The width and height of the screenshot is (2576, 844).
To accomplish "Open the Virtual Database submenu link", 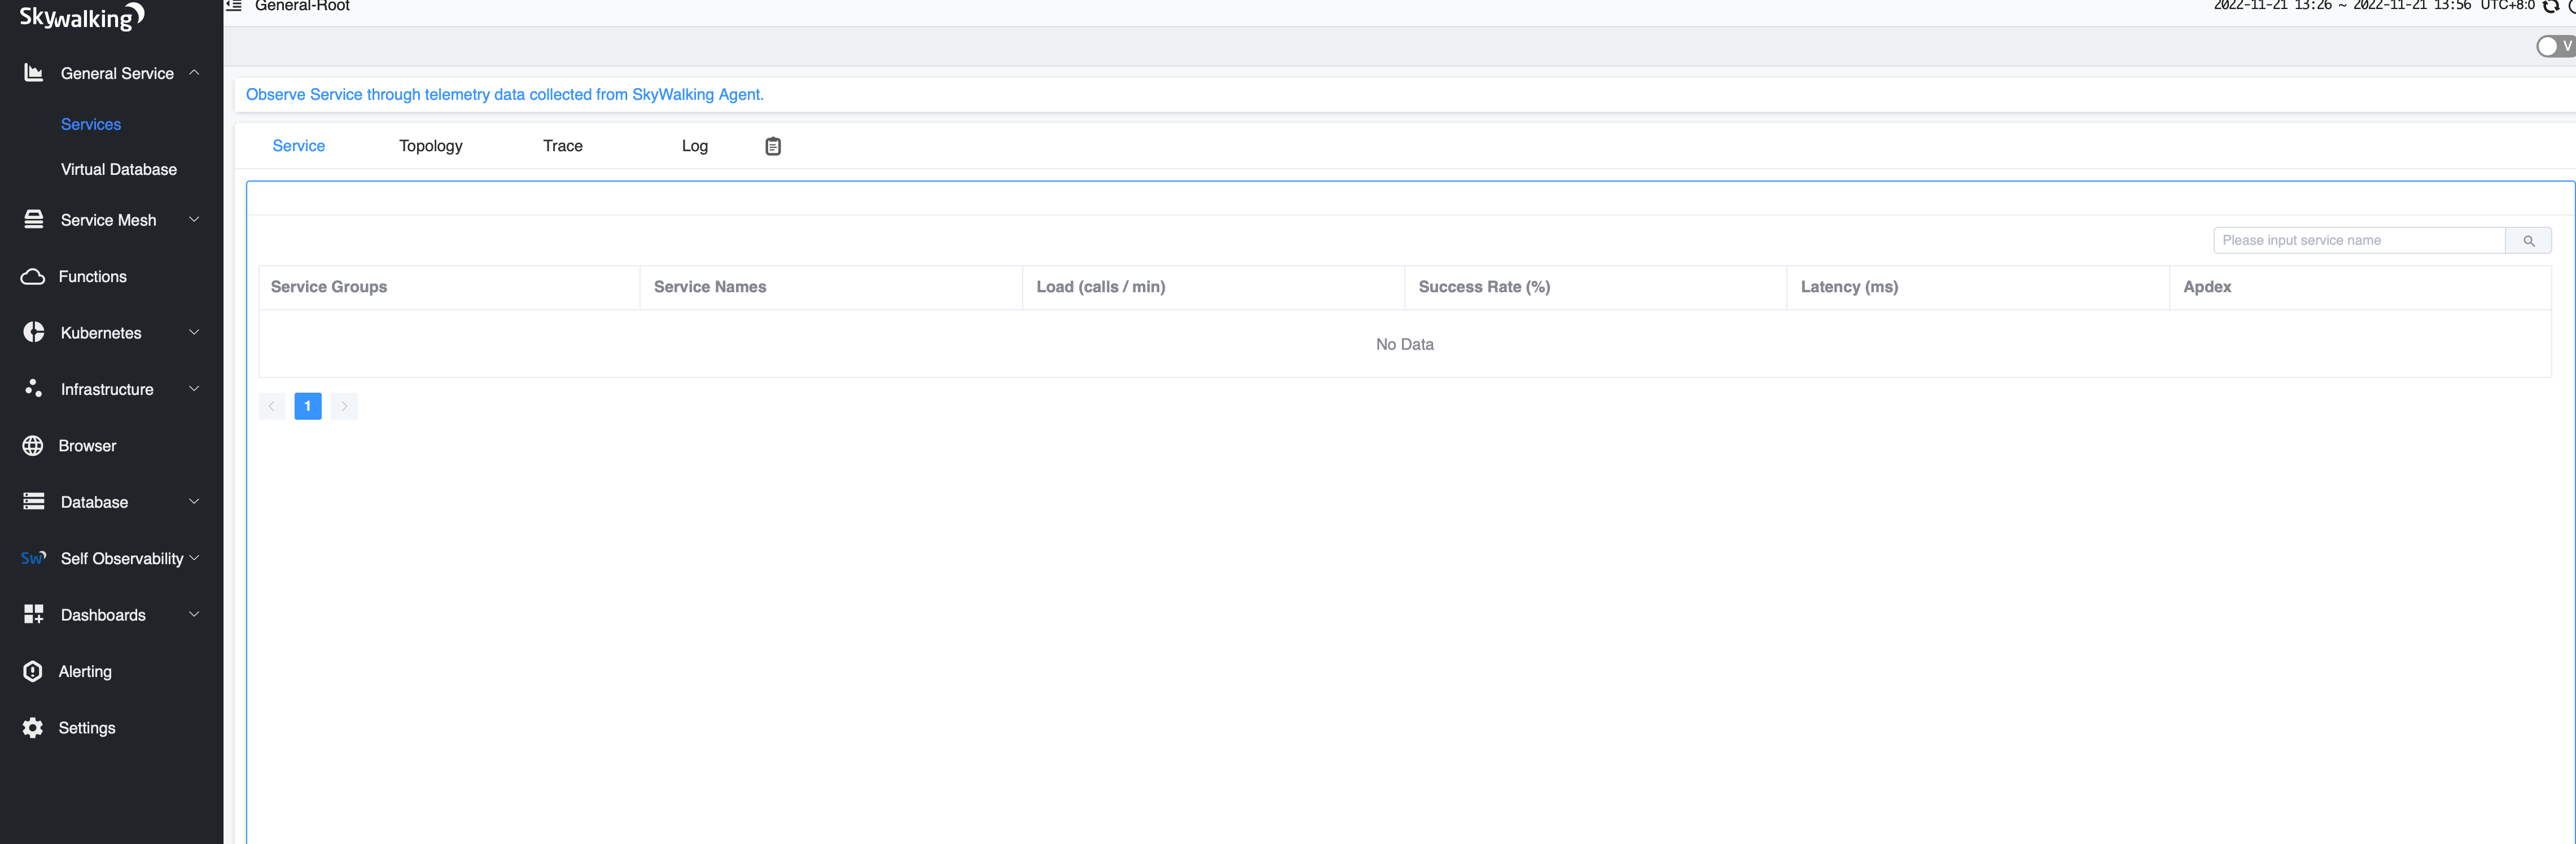I will coord(118,169).
